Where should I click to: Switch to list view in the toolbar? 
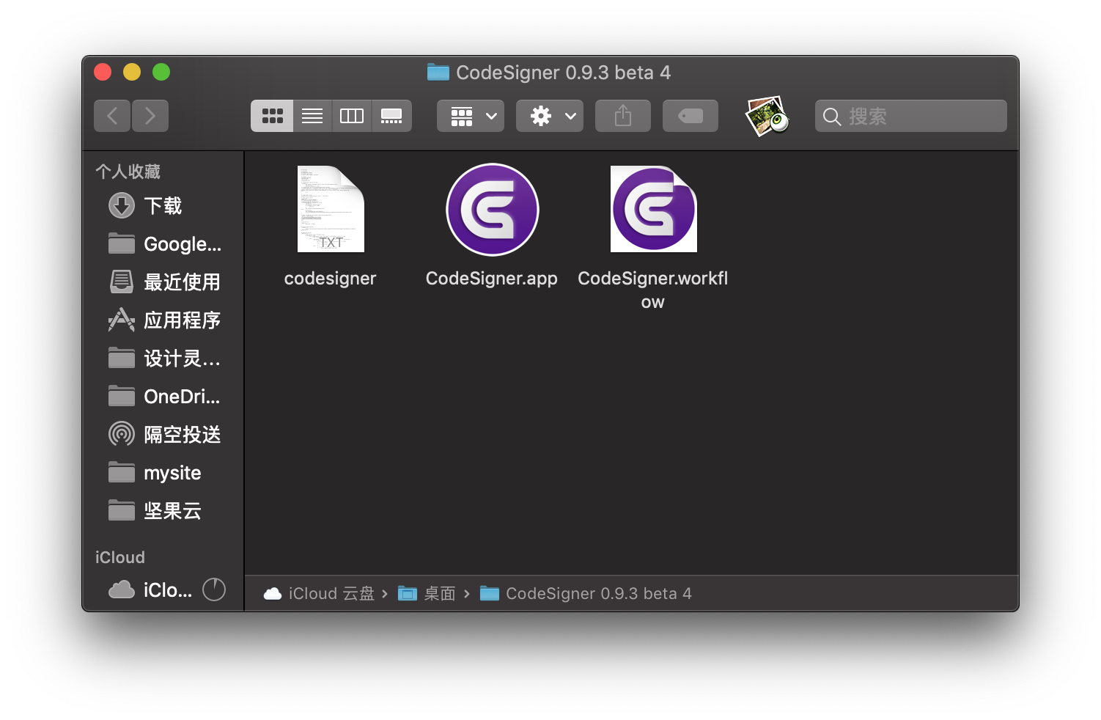click(312, 115)
